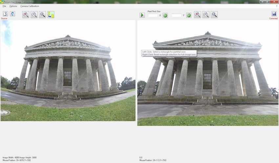Open the File menu
279x163 pixels.
[x=4, y=6]
